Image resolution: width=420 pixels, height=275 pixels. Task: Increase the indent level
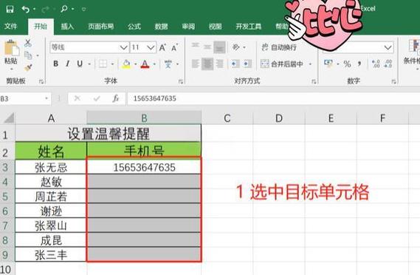coord(247,64)
